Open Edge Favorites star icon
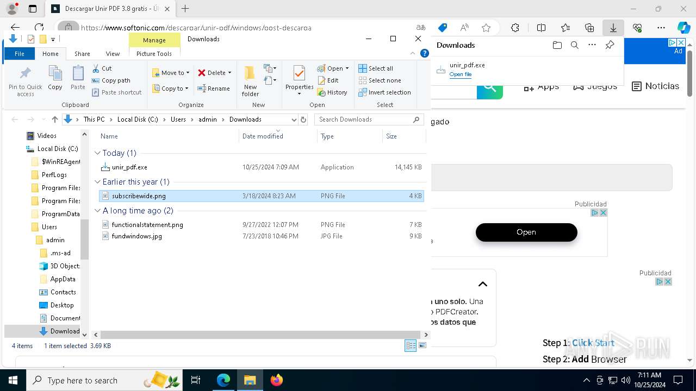The width and height of the screenshot is (696, 391). pos(486,28)
